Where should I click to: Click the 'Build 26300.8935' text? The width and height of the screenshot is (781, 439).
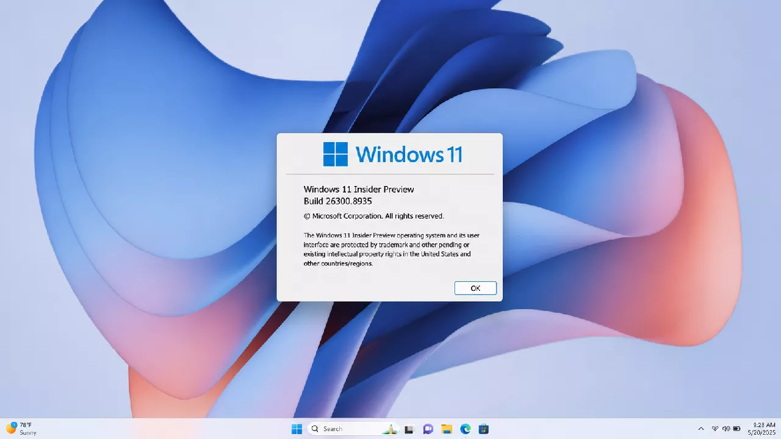tap(338, 201)
